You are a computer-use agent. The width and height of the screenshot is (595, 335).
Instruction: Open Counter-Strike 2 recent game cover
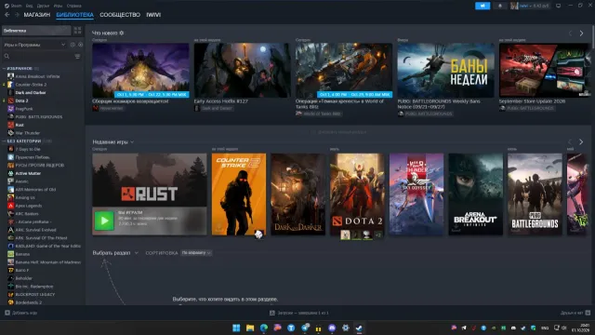pyautogui.click(x=239, y=194)
